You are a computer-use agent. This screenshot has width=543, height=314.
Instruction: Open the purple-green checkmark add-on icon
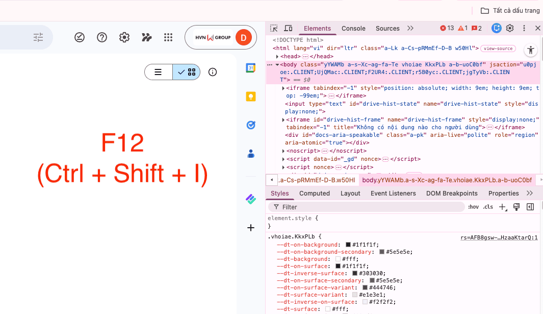251,199
